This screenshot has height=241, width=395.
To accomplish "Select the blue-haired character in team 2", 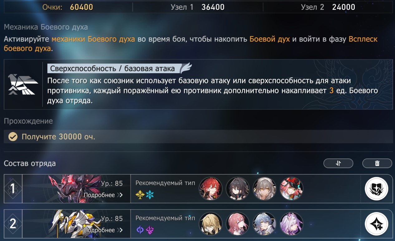I will coord(264,224).
